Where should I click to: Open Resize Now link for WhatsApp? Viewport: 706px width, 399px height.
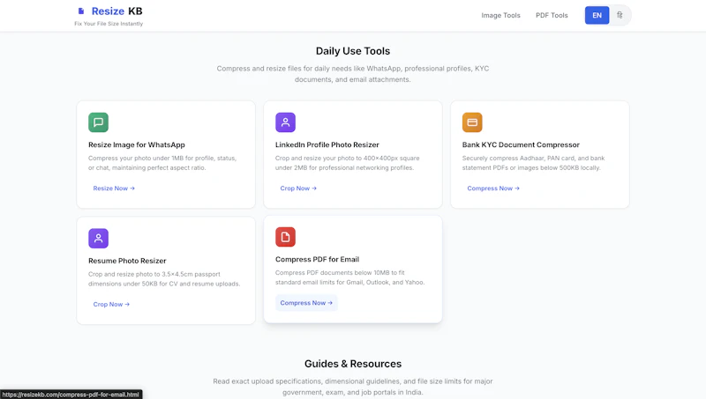tap(114, 188)
